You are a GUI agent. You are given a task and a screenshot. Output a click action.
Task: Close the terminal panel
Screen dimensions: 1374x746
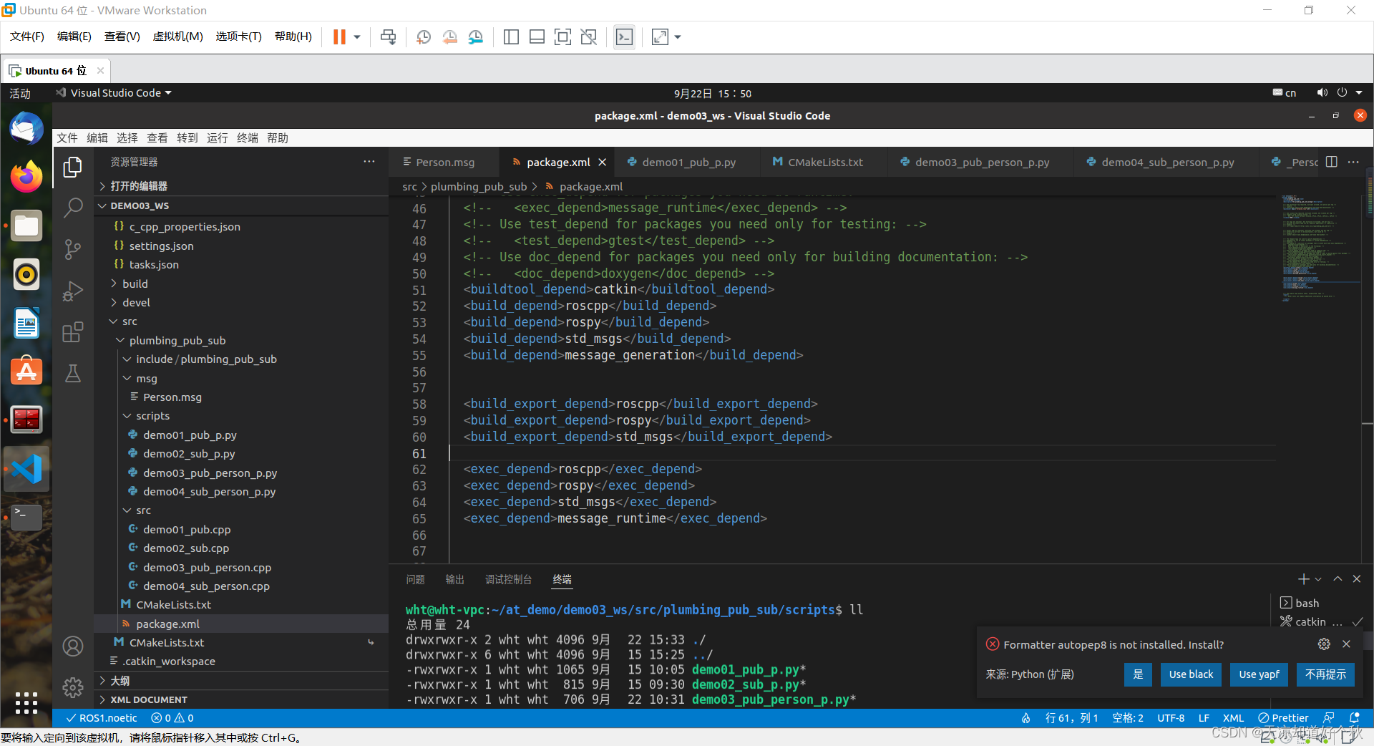(x=1357, y=579)
